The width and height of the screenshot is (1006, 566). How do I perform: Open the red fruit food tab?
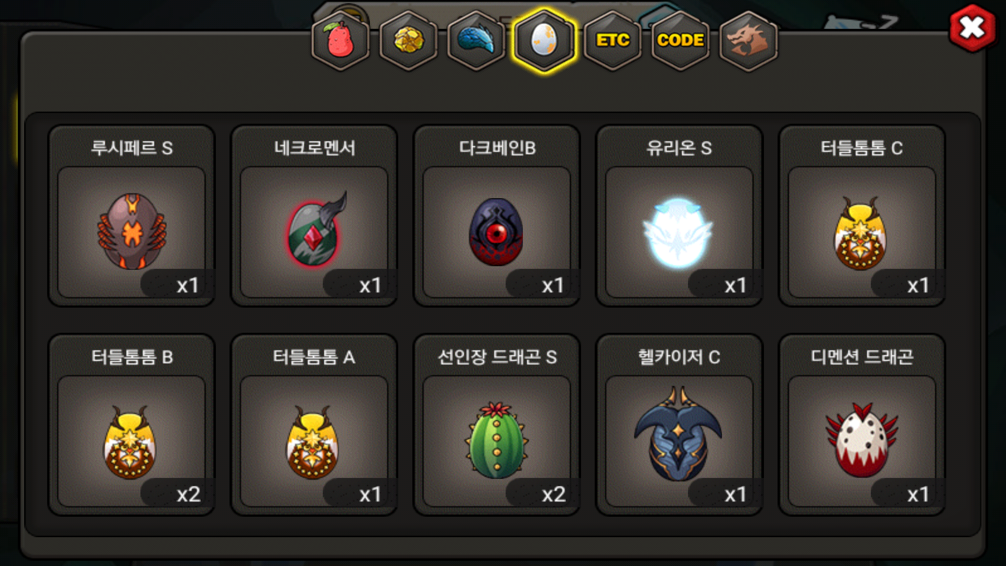click(341, 41)
